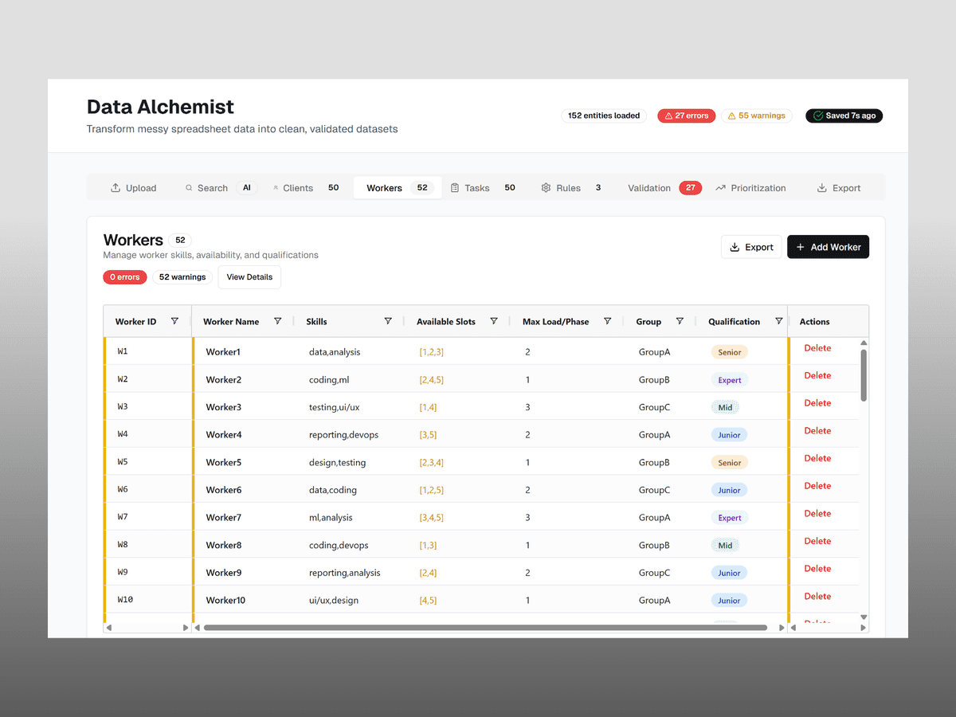The width and height of the screenshot is (956, 717).
Task: Delete the Worker4 row
Action: [x=817, y=431]
